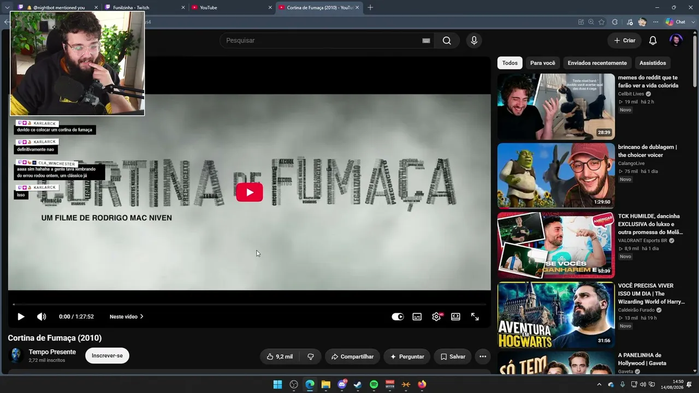Open the tab search dropdown arrow
The height and width of the screenshot is (393, 699).
click(7, 8)
